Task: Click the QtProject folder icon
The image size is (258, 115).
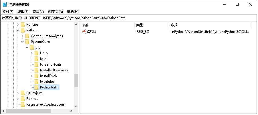Action: pyautogui.click(x=23, y=93)
